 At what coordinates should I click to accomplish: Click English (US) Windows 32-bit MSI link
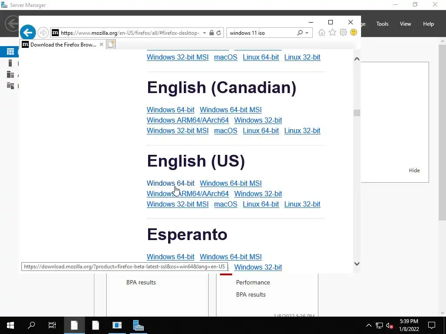point(178,204)
